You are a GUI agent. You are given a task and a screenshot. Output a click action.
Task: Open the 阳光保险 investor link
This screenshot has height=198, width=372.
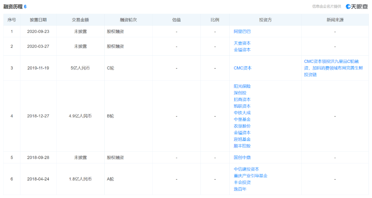pos(242,86)
